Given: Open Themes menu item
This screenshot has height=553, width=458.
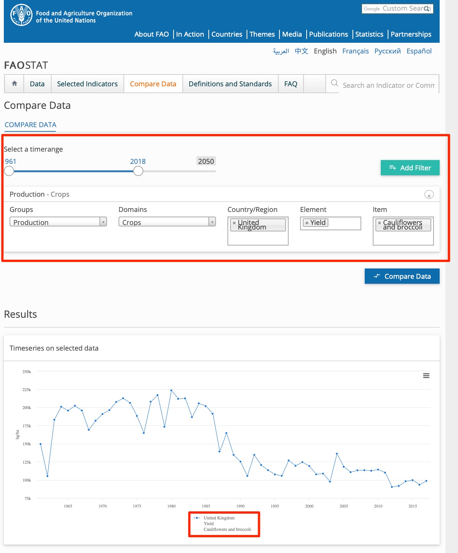Looking at the screenshot, I should pos(262,34).
